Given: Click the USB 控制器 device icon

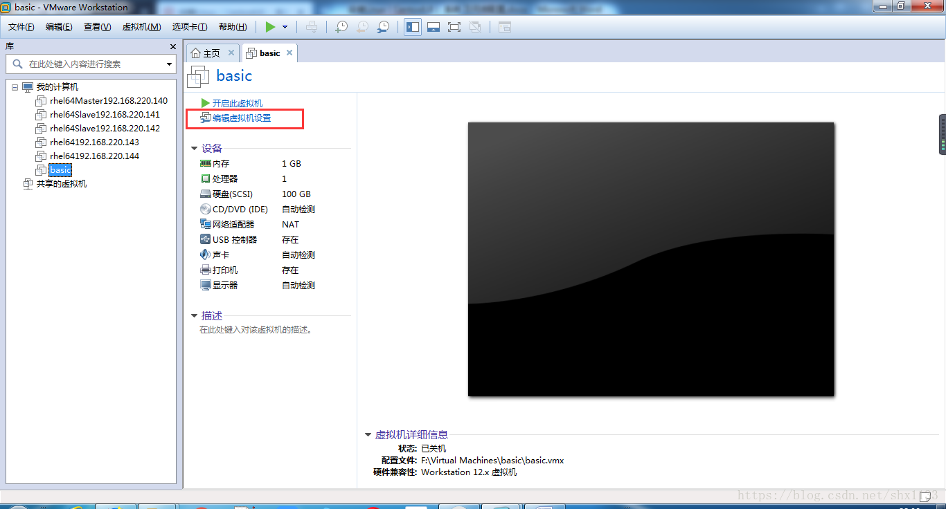Looking at the screenshot, I should tap(205, 240).
